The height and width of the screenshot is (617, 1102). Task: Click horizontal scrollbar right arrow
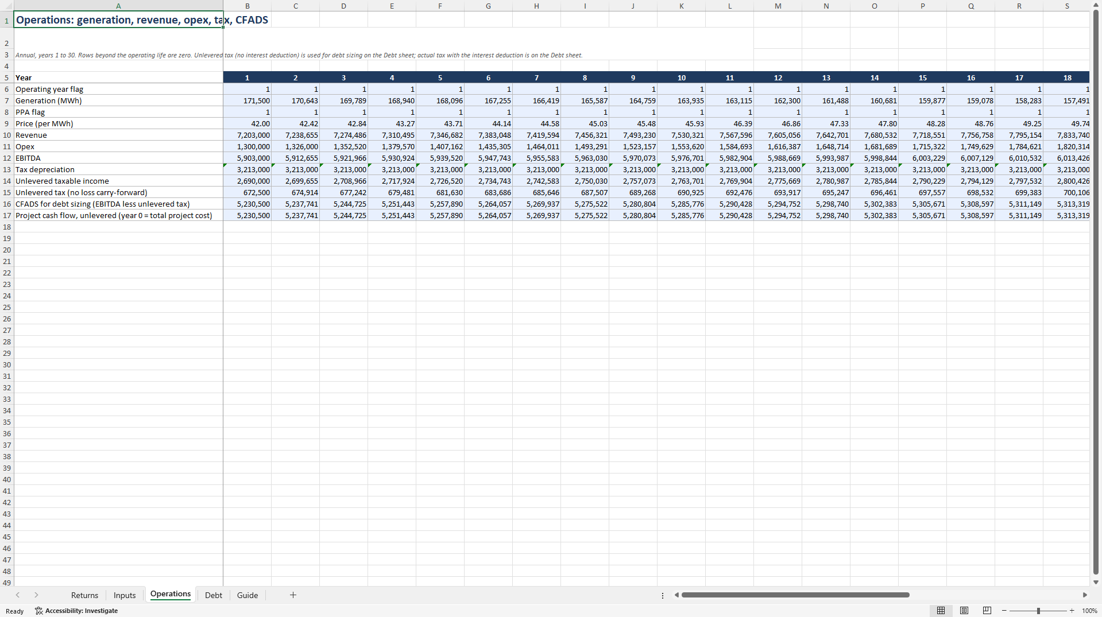point(1085,595)
